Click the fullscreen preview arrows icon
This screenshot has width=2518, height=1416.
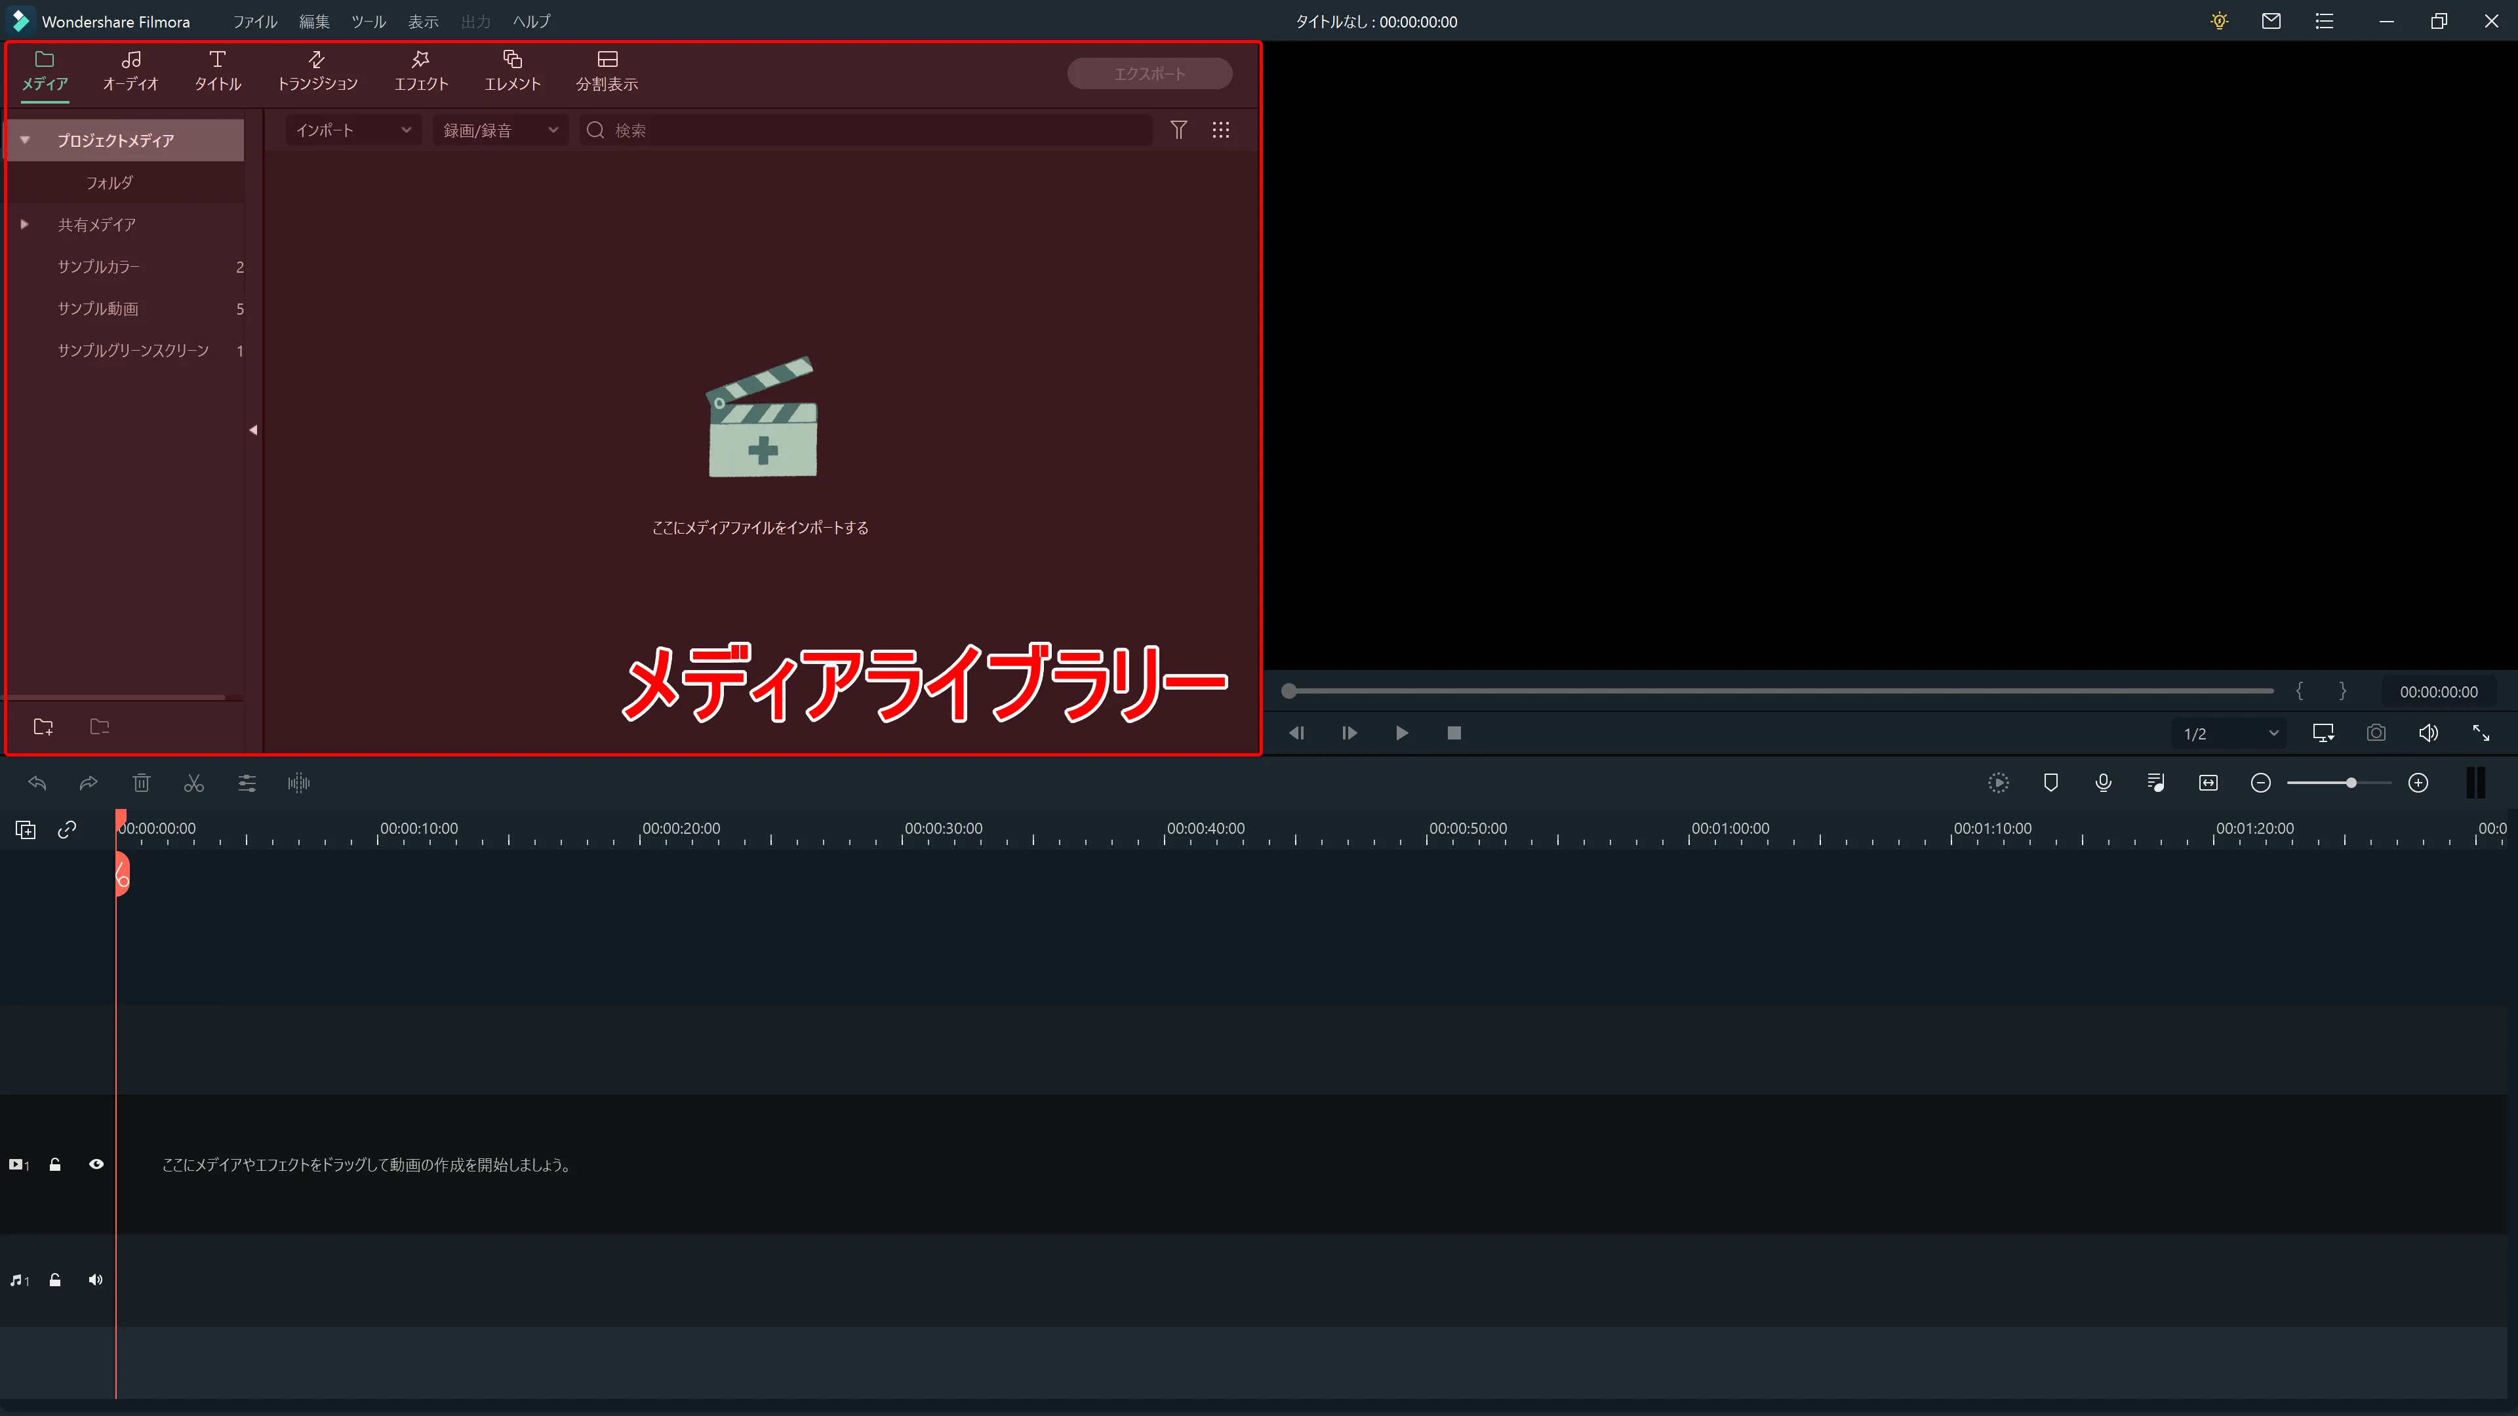(2481, 733)
